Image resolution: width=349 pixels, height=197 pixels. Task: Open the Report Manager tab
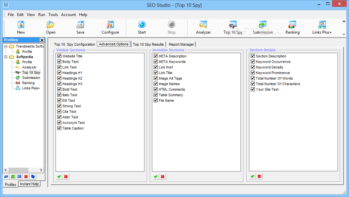coord(181,44)
